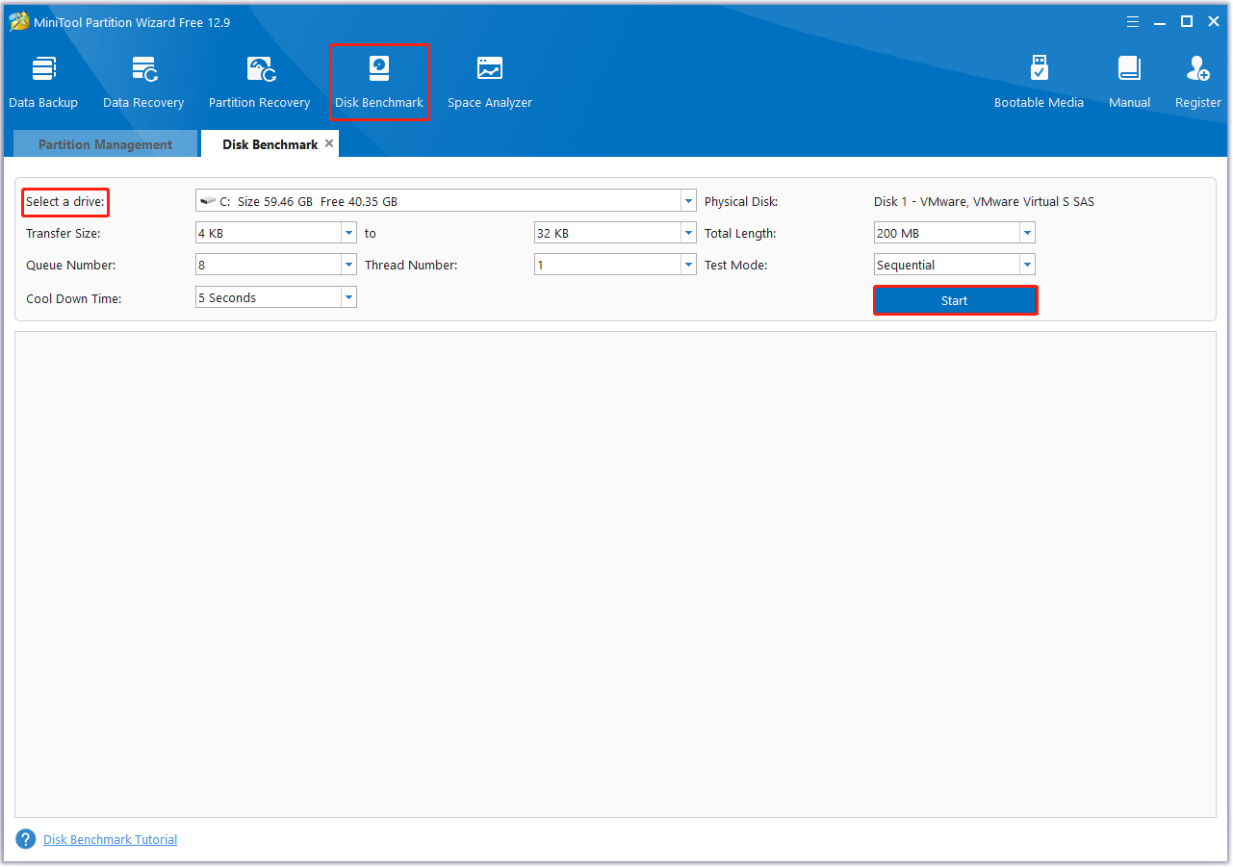1233x867 pixels.
Task: Click the Register account icon
Action: (1197, 82)
